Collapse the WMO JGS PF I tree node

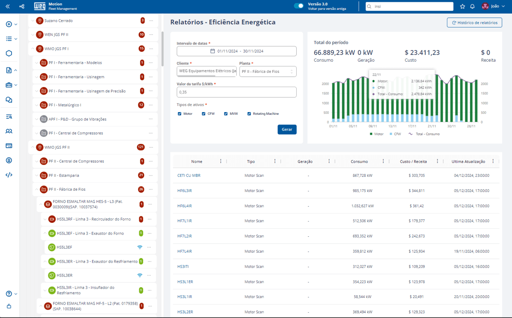point(33,49)
